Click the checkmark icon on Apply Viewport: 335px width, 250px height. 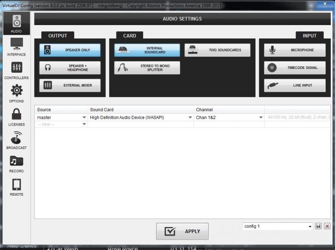170,231
